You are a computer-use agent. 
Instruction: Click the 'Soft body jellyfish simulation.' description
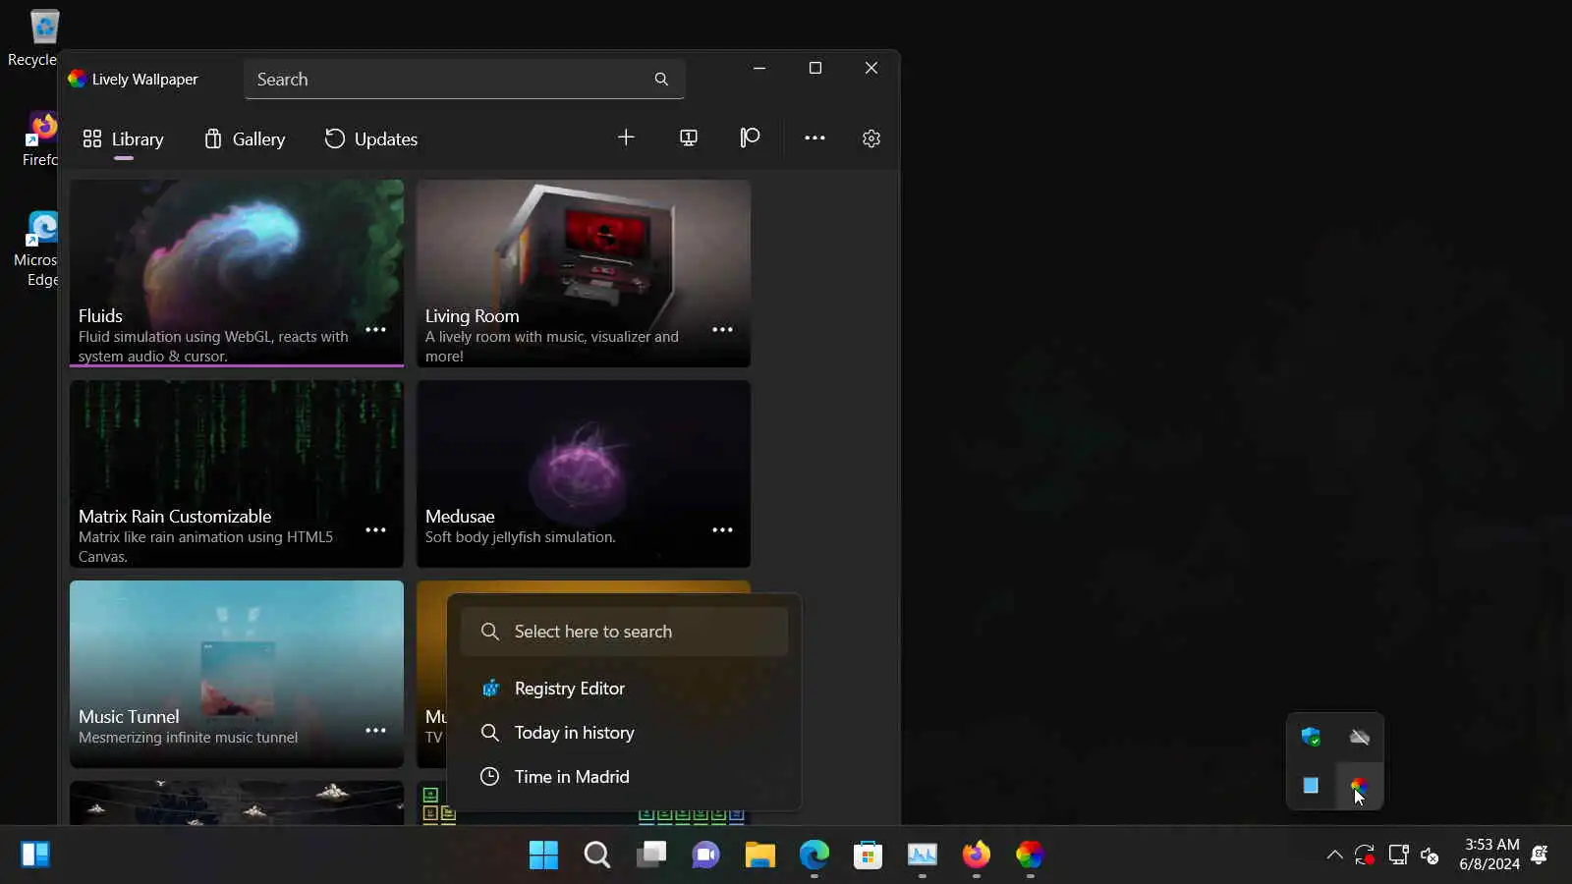click(521, 537)
